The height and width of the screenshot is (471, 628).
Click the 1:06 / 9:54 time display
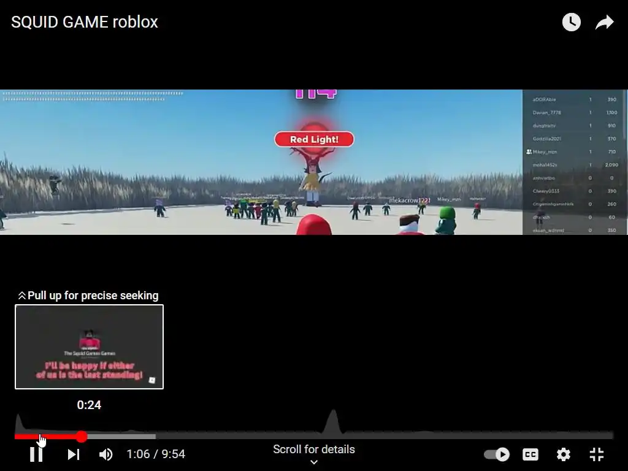click(156, 454)
